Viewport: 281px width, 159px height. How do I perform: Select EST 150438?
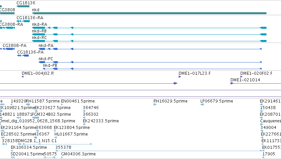coord(268,108)
